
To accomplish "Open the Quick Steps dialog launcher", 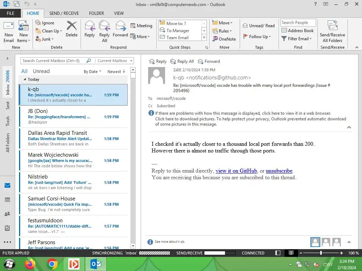I will click(x=206, y=48).
